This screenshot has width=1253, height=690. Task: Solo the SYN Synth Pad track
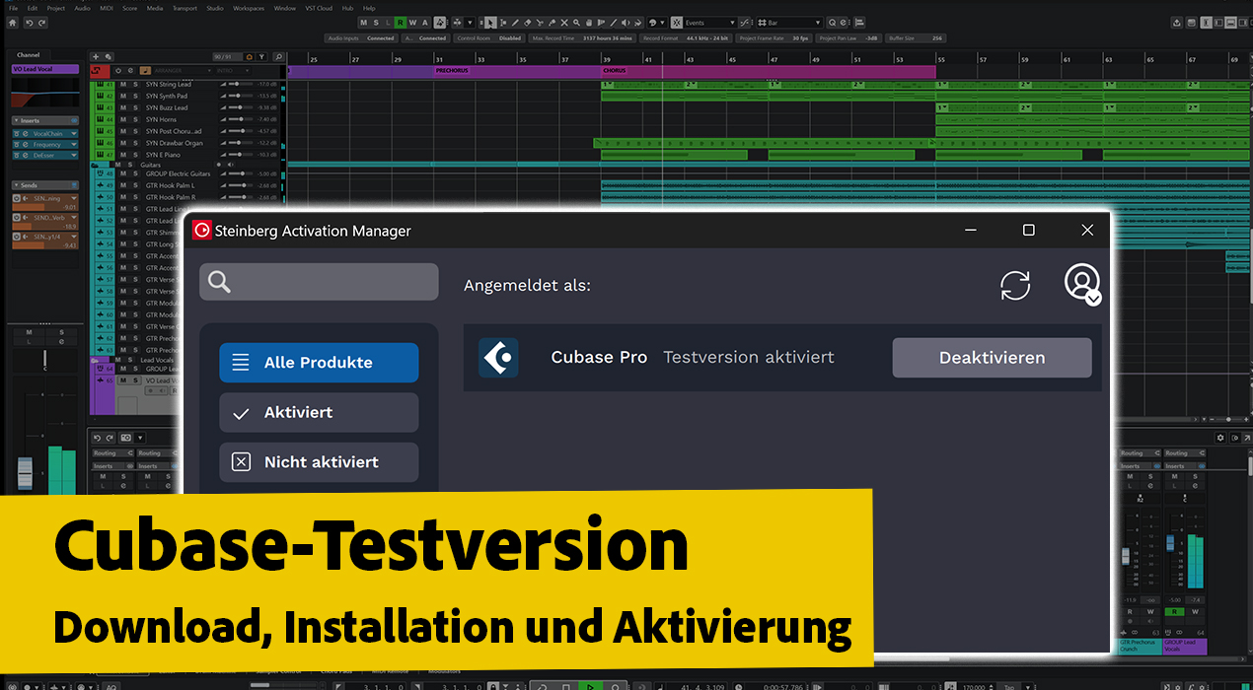[x=135, y=96]
